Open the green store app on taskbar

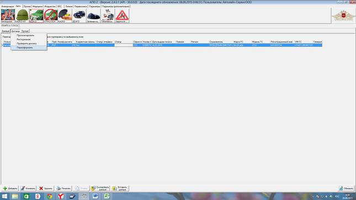click(26, 196)
